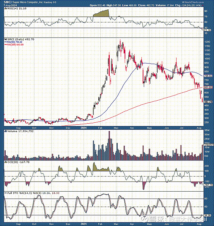Click the 798.02 price tag on the right axis

208,76
